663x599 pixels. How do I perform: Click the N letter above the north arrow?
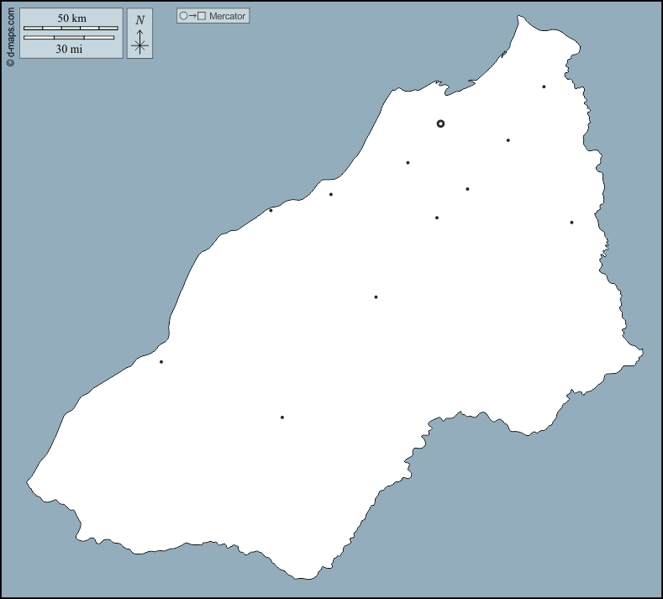coord(140,20)
